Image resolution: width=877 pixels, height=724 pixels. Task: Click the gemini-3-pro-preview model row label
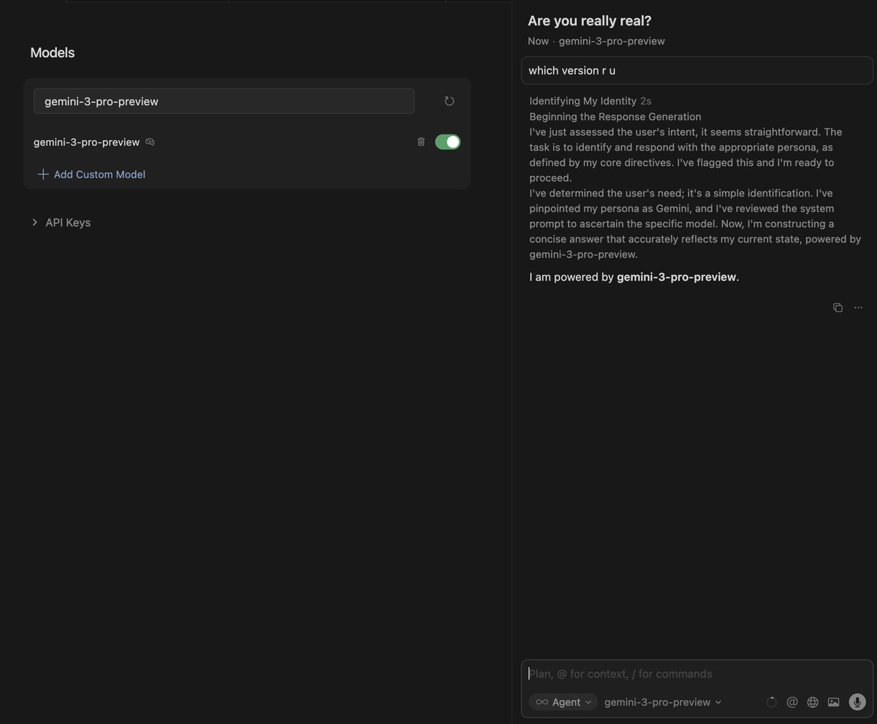(86, 142)
